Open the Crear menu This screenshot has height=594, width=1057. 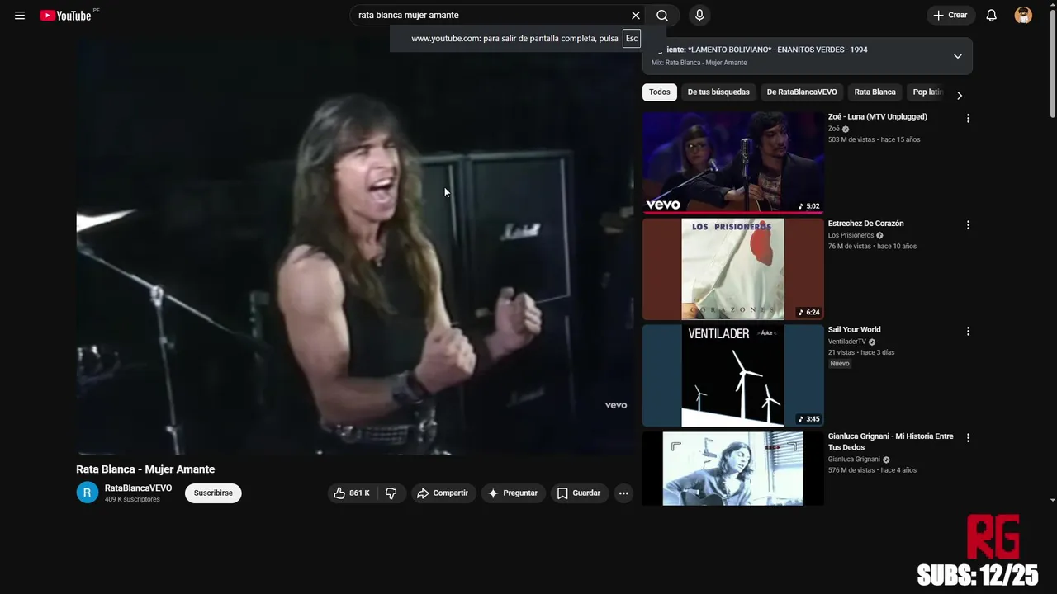951,16
